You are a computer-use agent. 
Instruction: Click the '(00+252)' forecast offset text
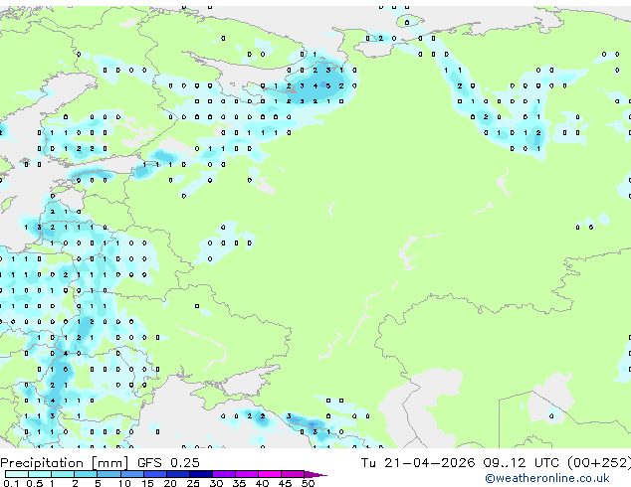point(599,463)
